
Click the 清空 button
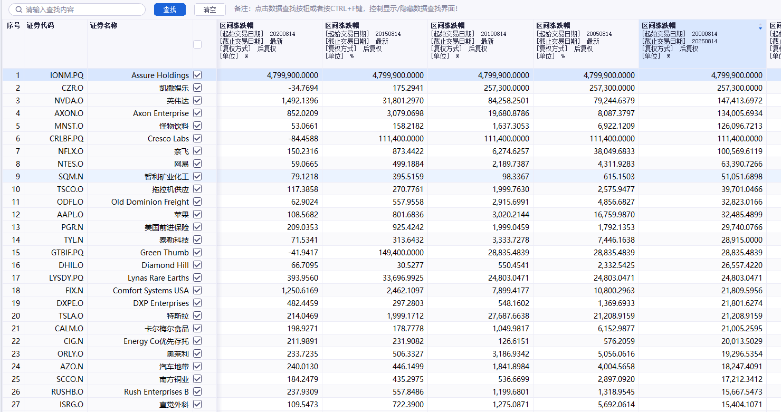click(210, 9)
